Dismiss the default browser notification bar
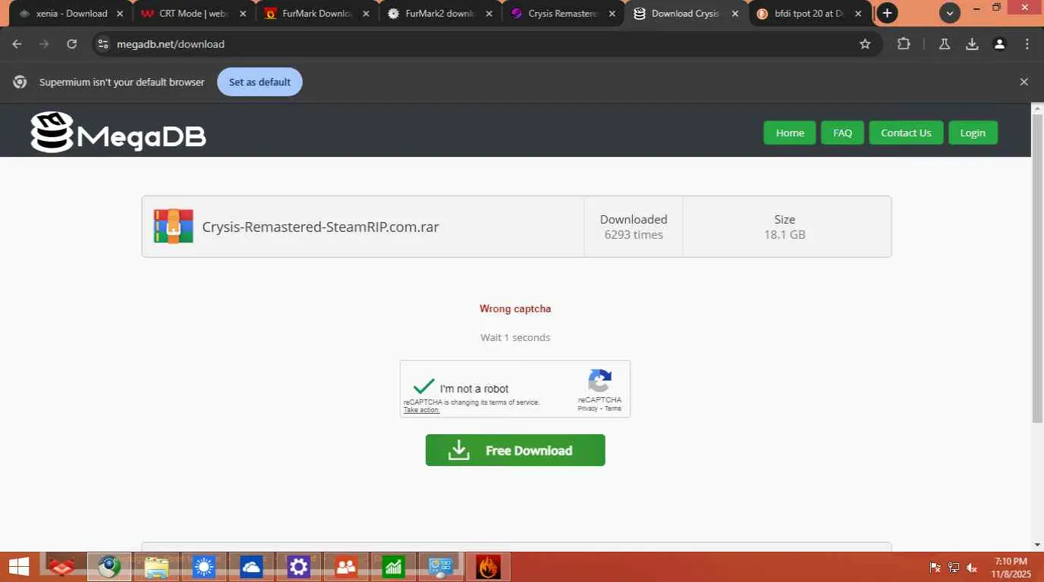Viewport: 1044px width, 582px height. click(x=1024, y=82)
